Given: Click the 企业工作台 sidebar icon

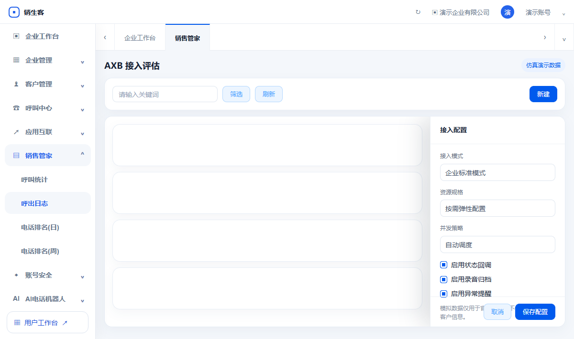Looking at the screenshot, I should tap(16, 36).
